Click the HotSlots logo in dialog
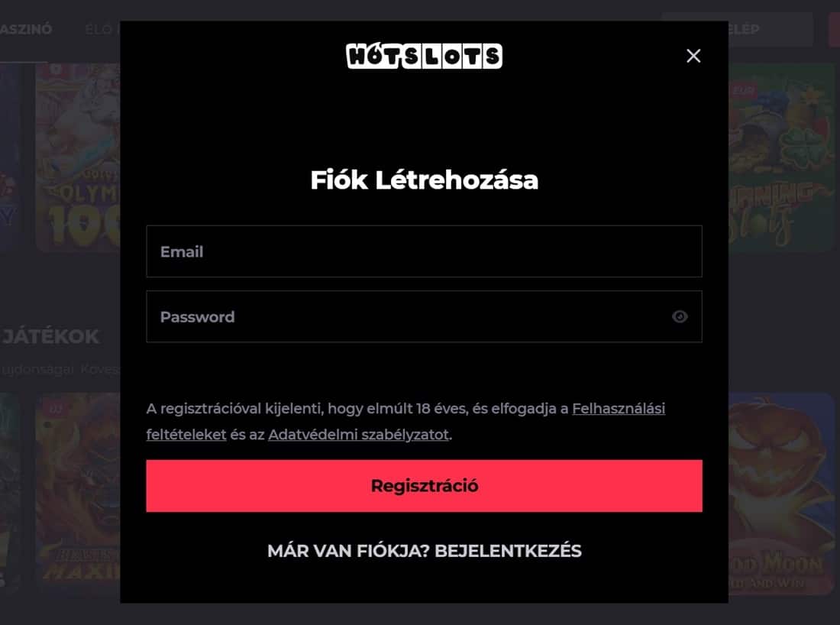The height and width of the screenshot is (625, 840). [x=424, y=56]
